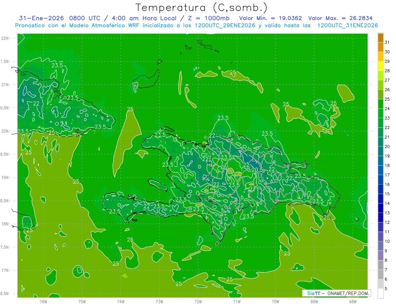Image resolution: width=396 pixels, height=306 pixels.
Task: Click longitude axis label '71W'
Action: point(237,301)
